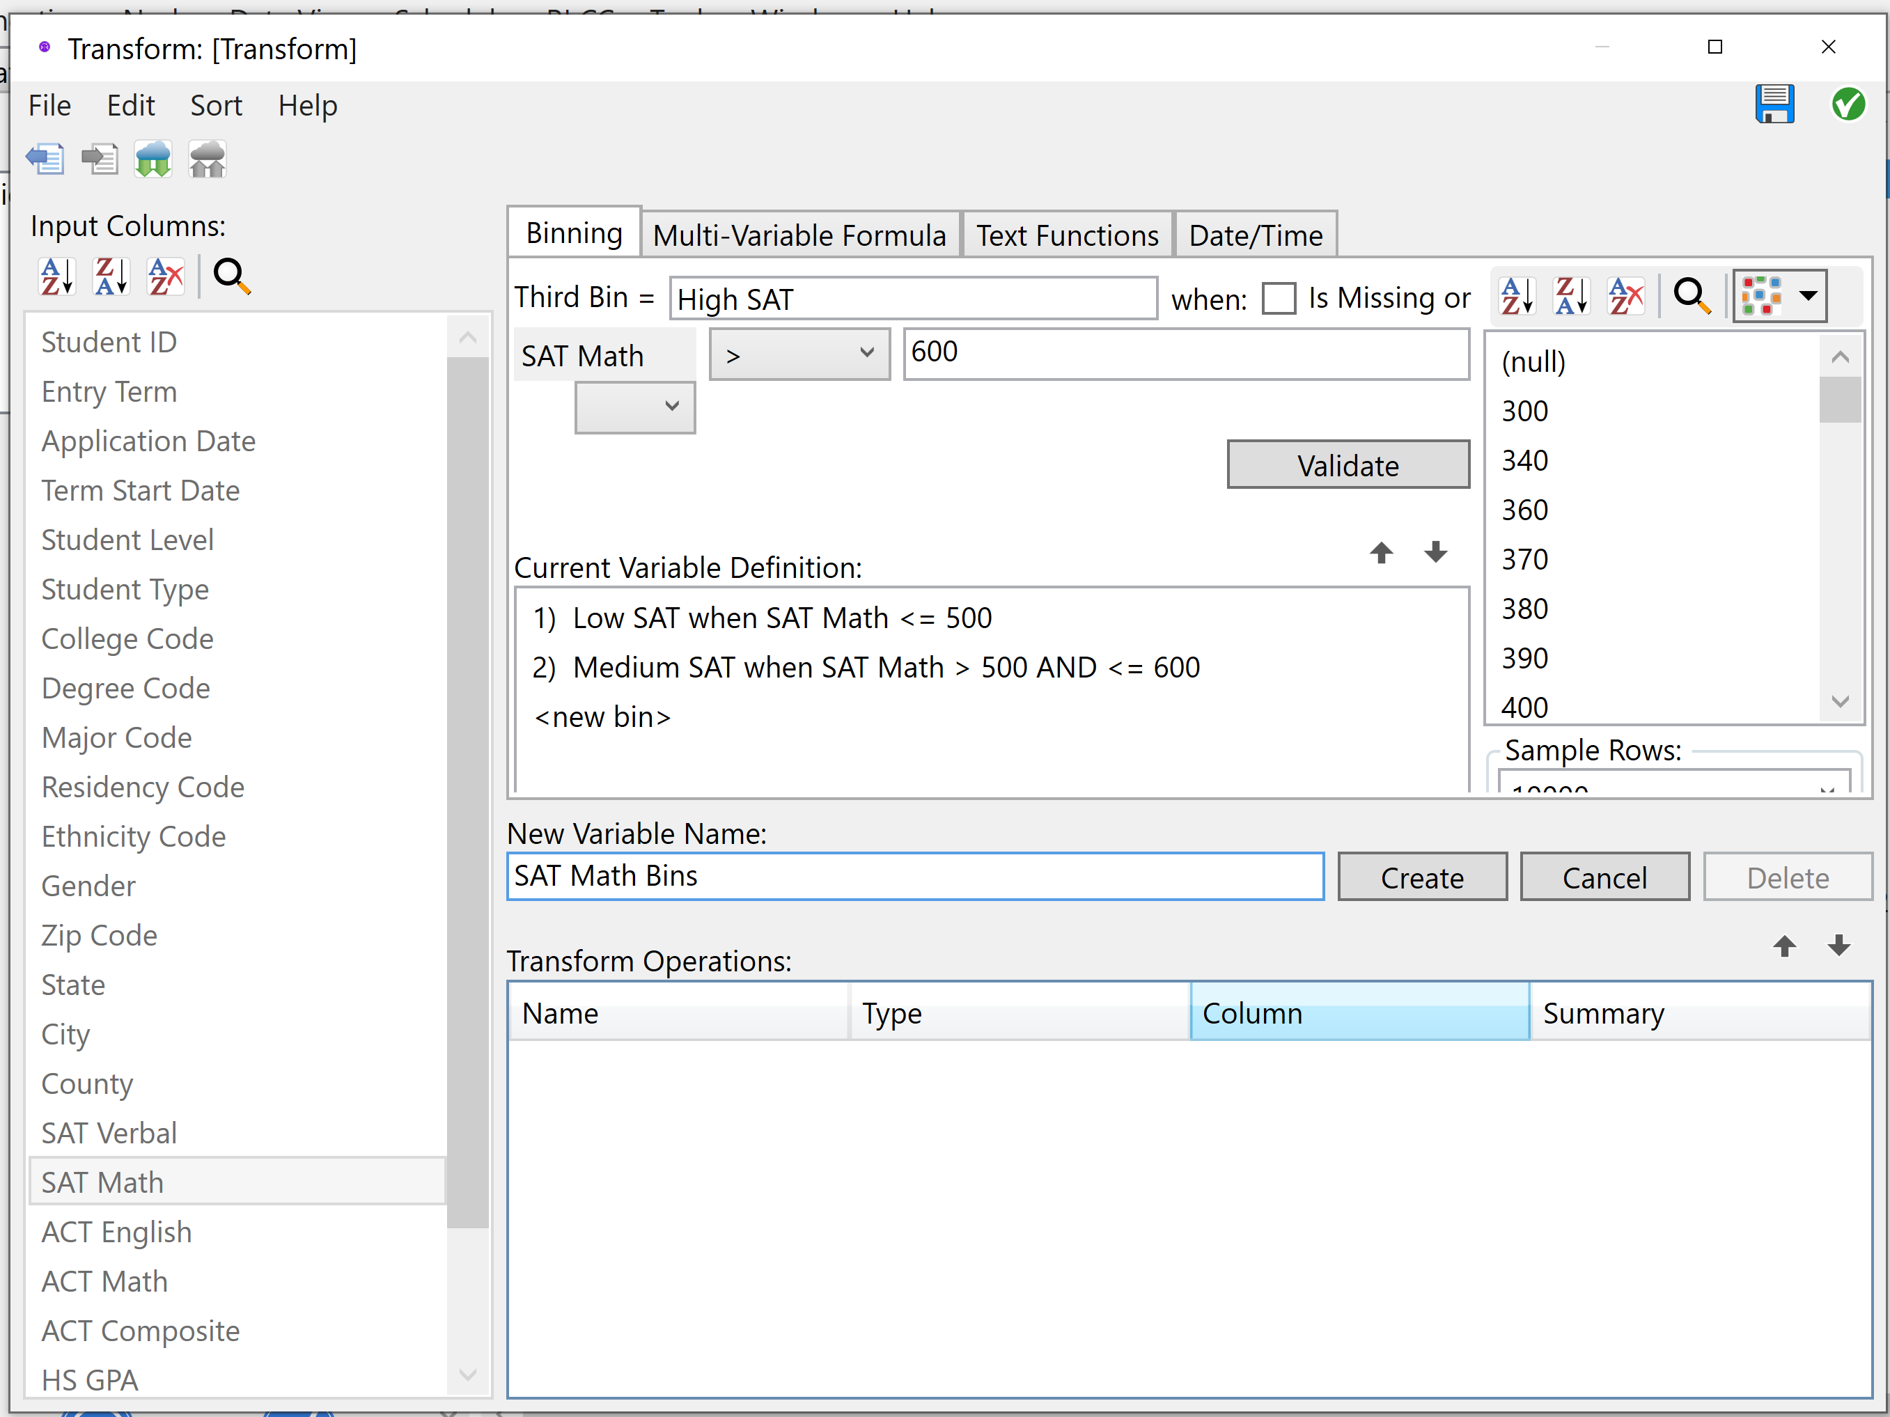Select ACT Composite in input columns
Viewport: 1890px width, 1417px height.
[x=237, y=1331]
